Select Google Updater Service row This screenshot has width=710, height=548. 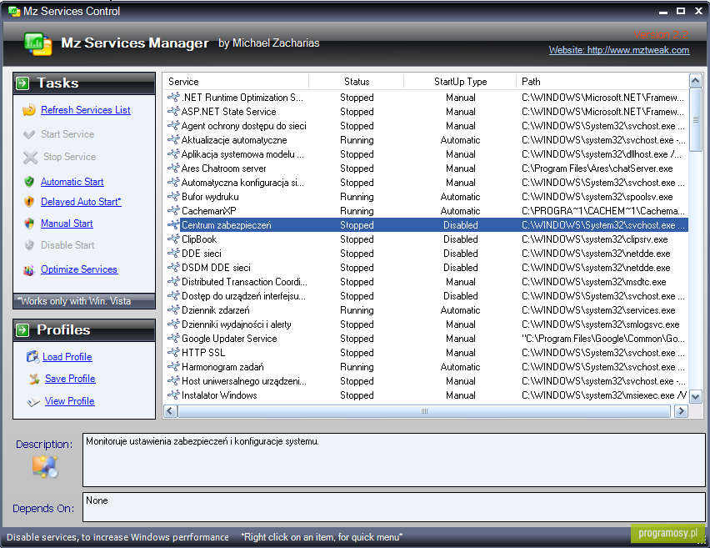pos(426,338)
